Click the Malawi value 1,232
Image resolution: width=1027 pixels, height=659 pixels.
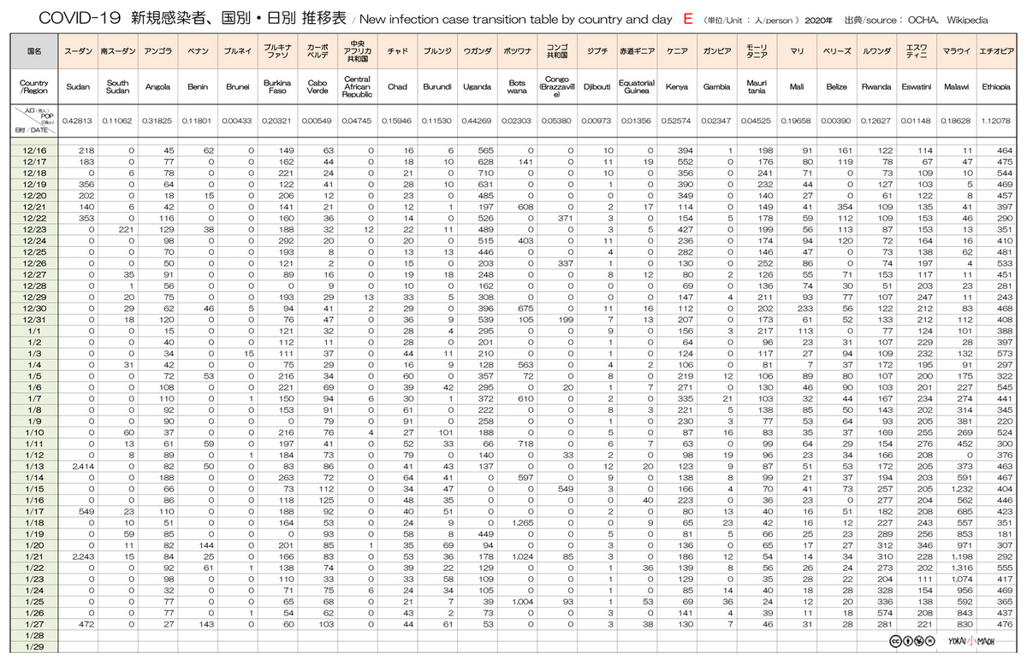[x=962, y=488]
